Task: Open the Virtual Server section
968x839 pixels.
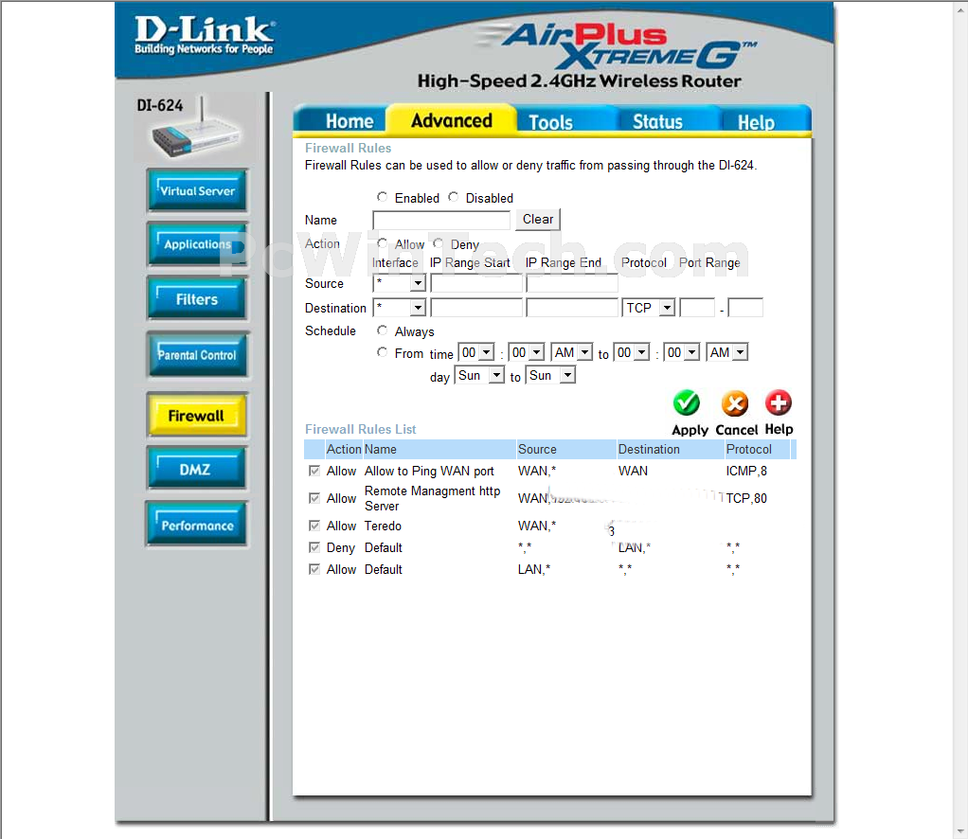Action: (x=197, y=190)
